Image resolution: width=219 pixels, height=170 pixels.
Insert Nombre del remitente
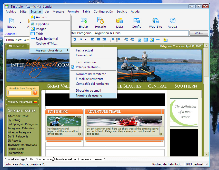coord(93,74)
